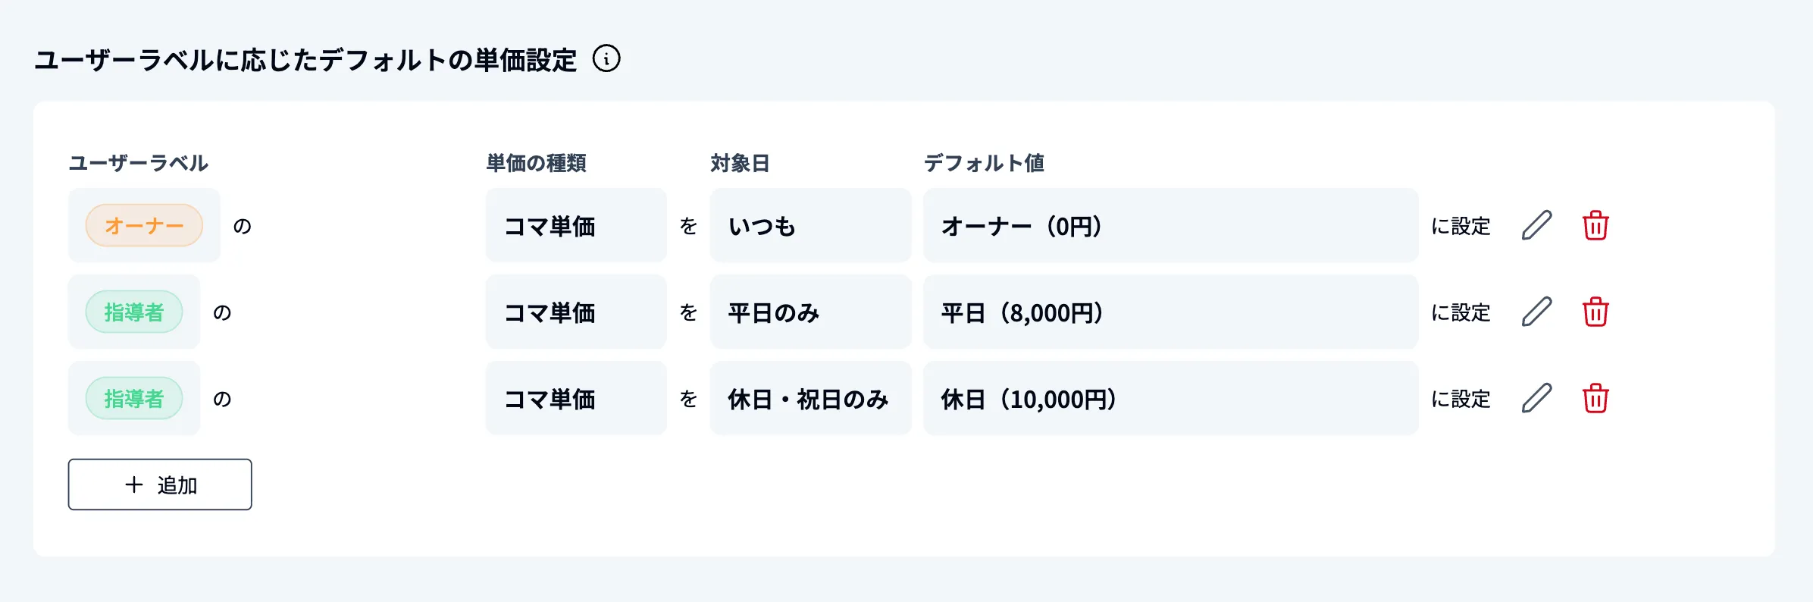Open the いつも target-day selector
Screen dimensions: 1813x602
click(x=809, y=225)
